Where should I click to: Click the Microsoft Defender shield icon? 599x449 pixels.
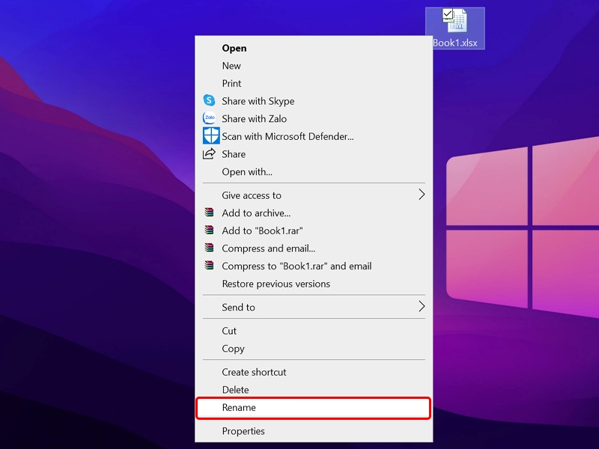tap(211, 135)
